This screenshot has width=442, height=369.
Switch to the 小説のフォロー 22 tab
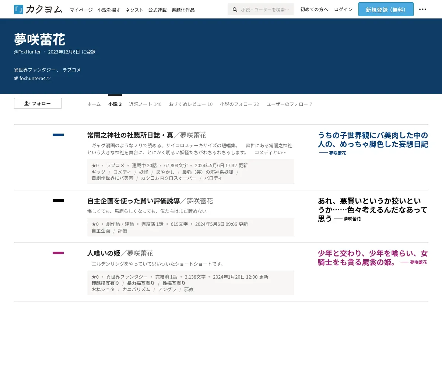pyautogui.click(x=239, y=104)
